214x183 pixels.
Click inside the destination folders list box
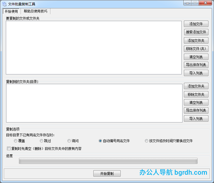[94, 103]
